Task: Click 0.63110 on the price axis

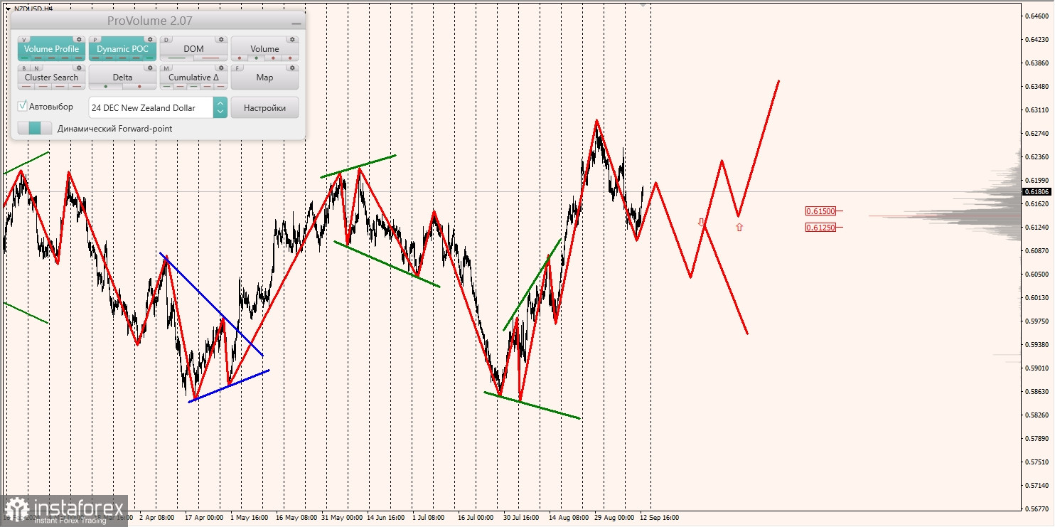Action: click(x=1037, y=110)
